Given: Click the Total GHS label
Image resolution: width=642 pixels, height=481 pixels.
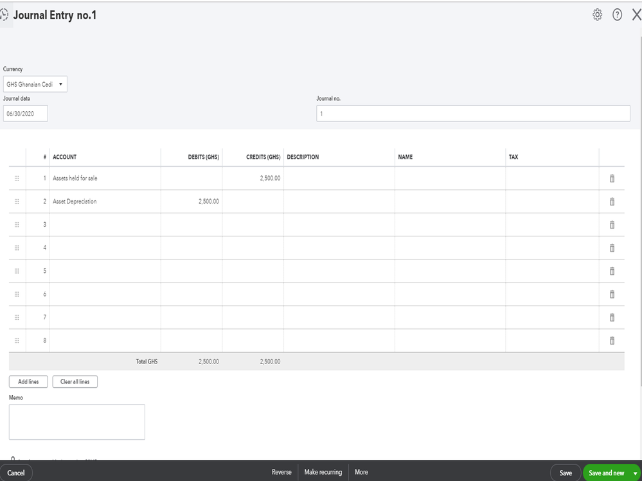Looking at the screenshot, I should click(147, 362).
